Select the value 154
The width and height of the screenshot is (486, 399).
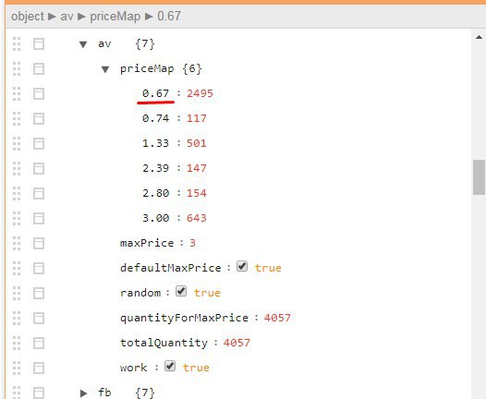click(x=197, y=193)
